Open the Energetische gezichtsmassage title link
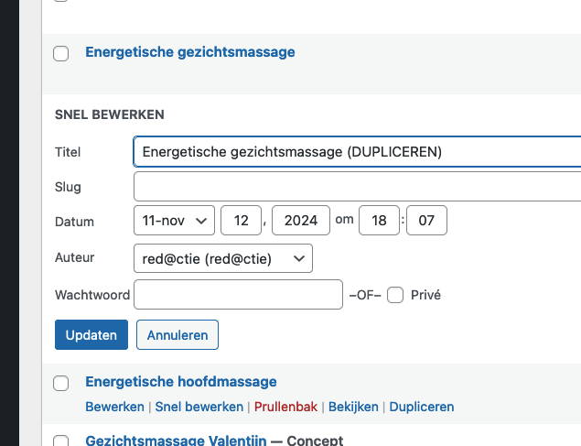The width and height of the screenshot is (581, 446). pyautogui.click(x=190, y=52)
